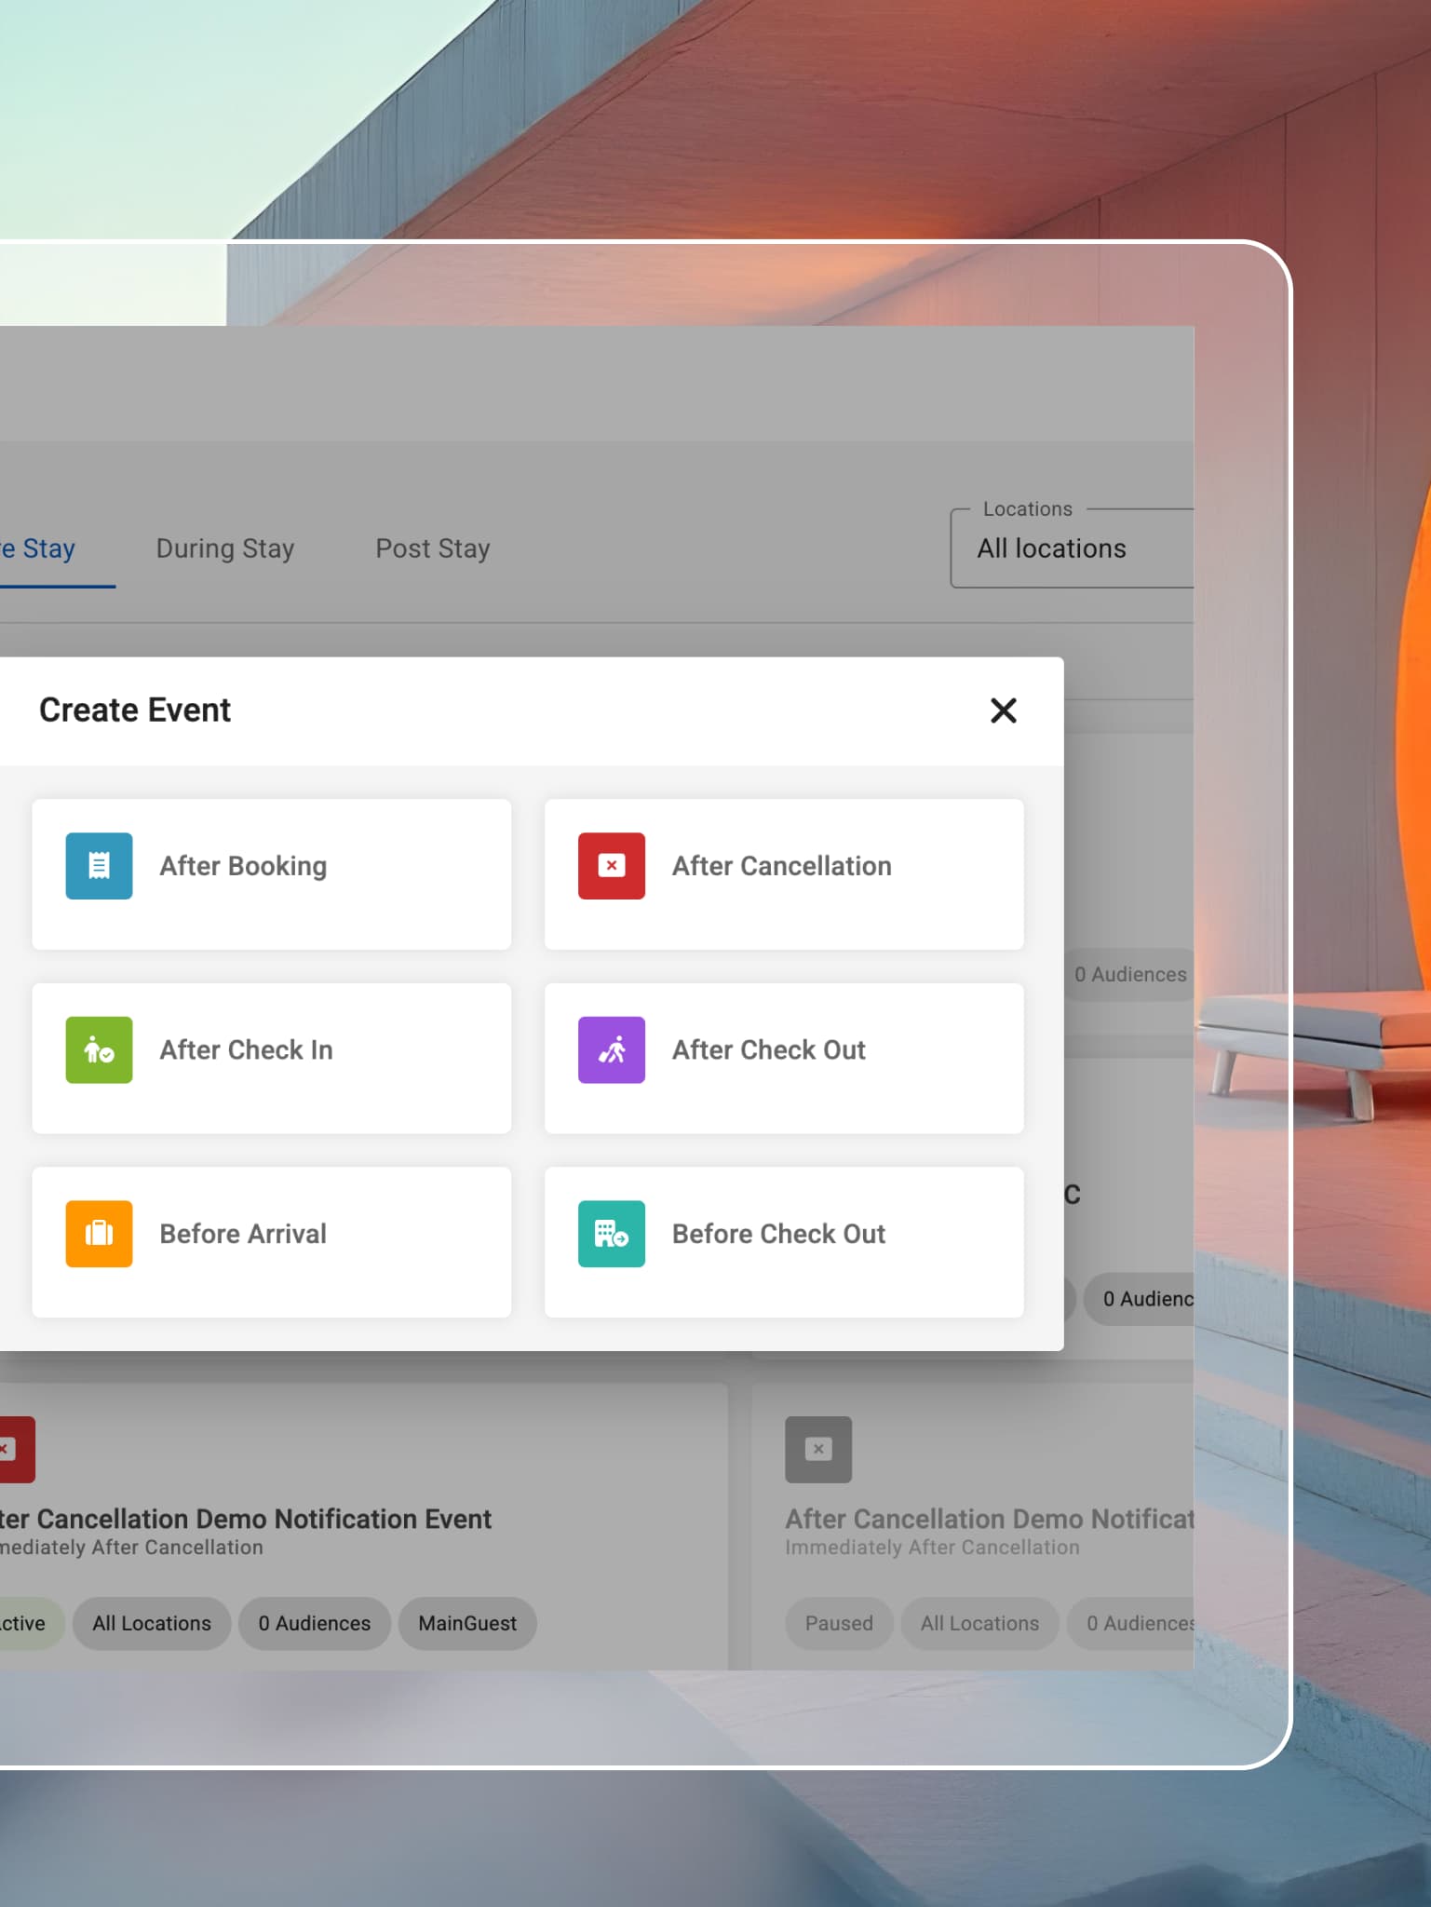
Task: Pick the After Check In event label
Action: [246, 1049]
